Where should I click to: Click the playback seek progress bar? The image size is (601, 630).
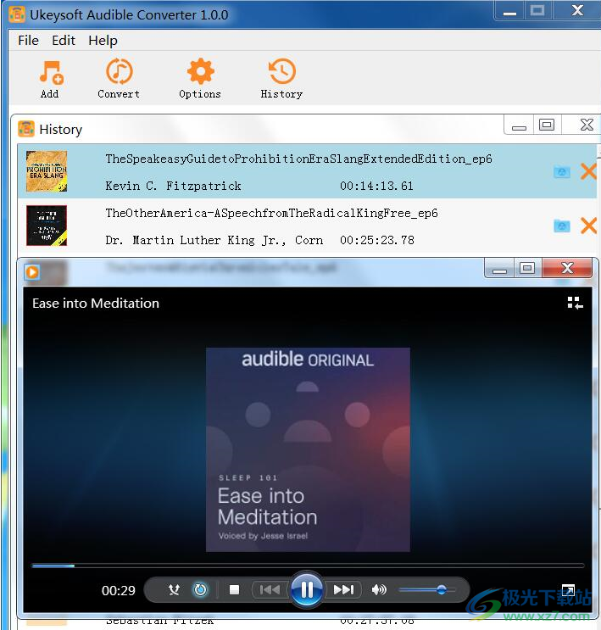pyautogui.click(x=308, y=566)
